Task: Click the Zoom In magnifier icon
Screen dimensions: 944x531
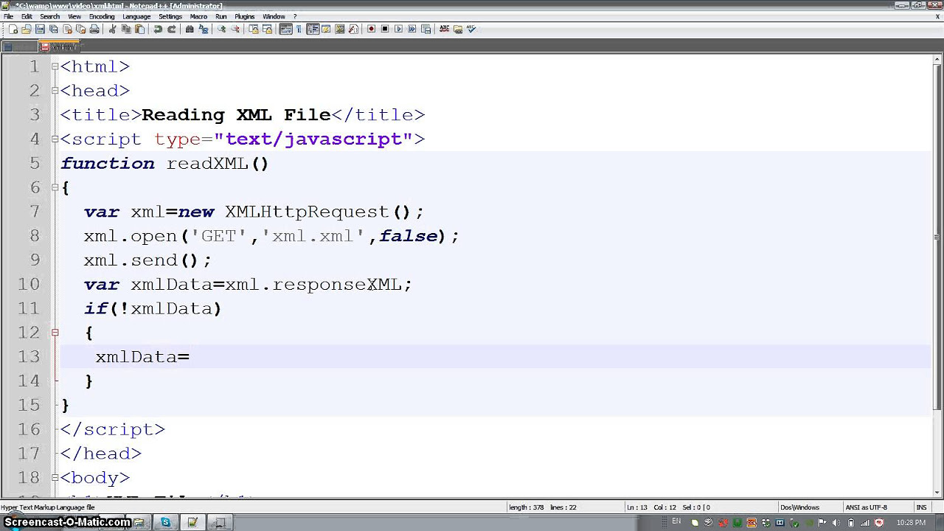Action: (x=221, y=29)
